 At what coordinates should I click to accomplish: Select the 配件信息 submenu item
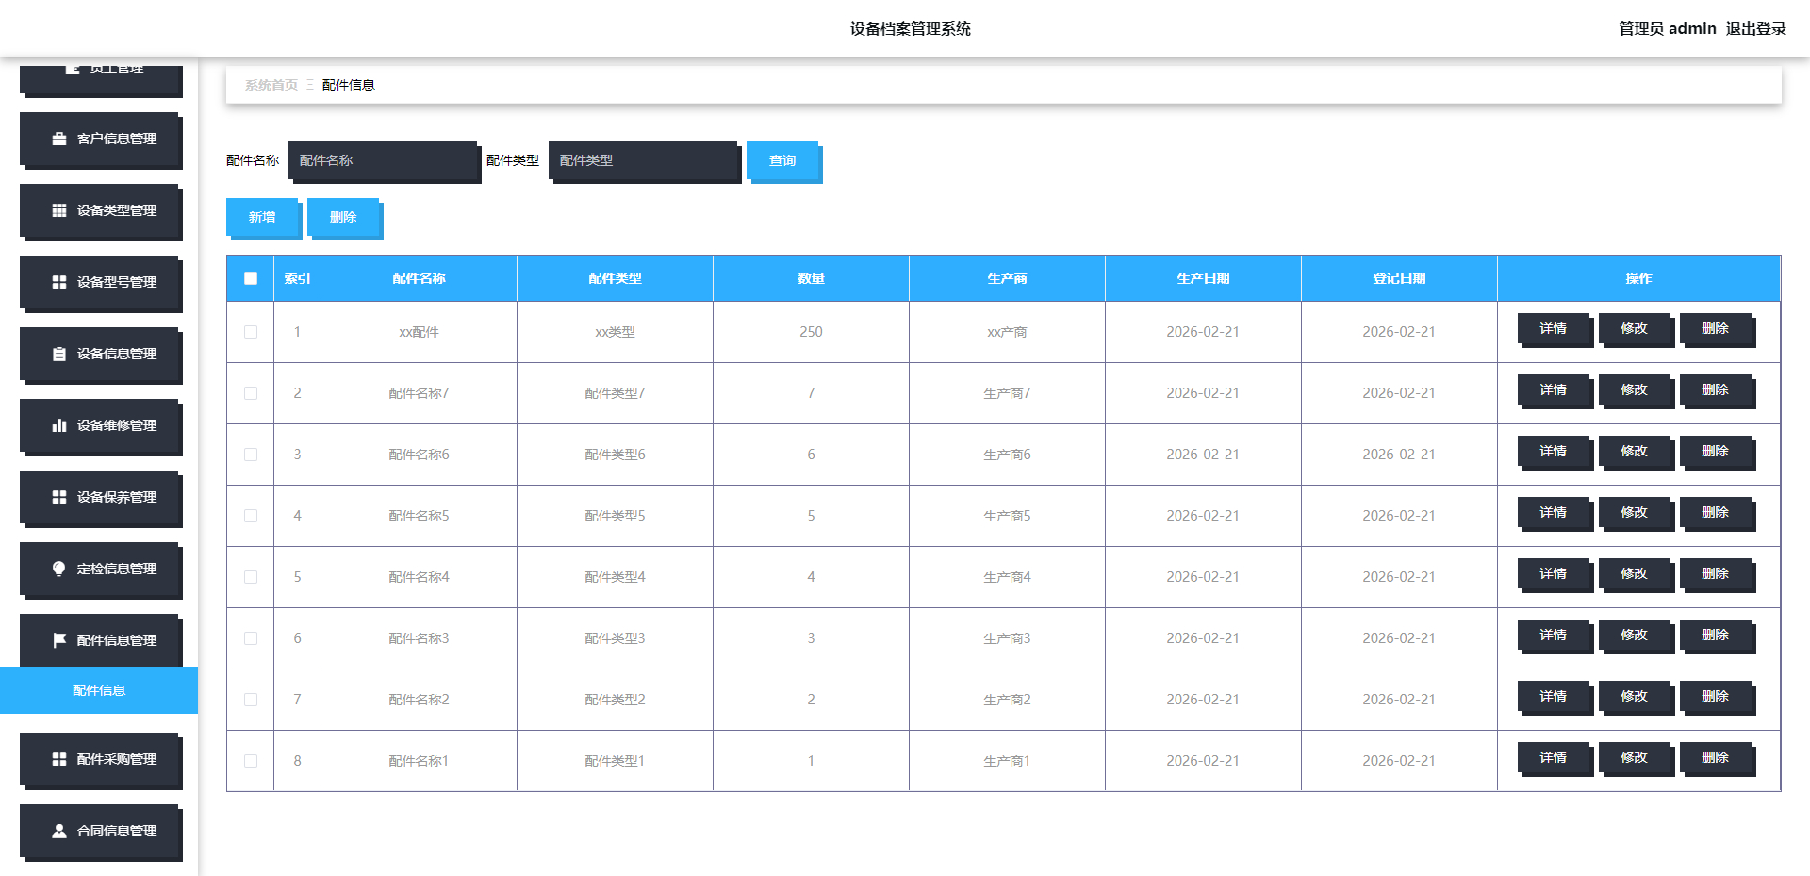(x=99, y=690)
